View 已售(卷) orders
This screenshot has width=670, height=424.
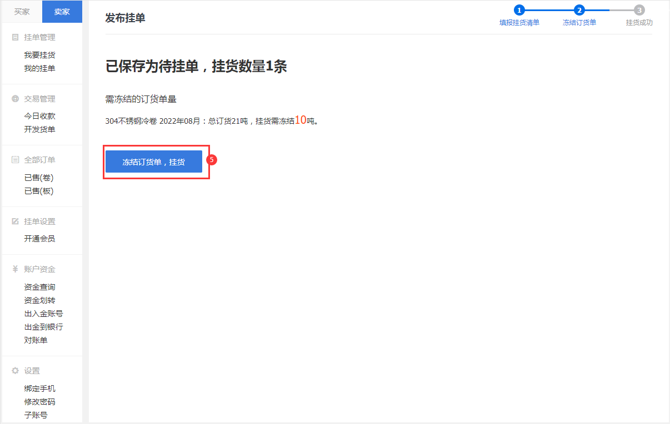tap(39, 178)
